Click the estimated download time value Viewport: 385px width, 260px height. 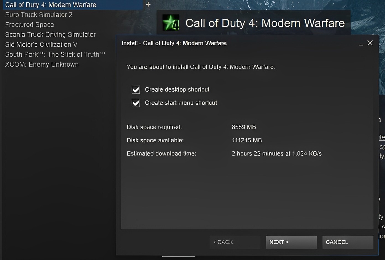coord(277,153)
